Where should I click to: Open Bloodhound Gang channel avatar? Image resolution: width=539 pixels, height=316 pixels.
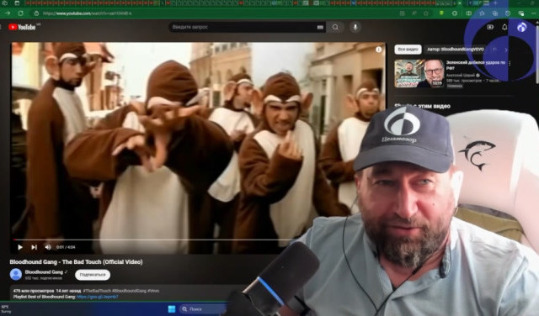(x=16, y=275)
